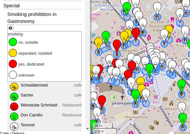Click red 'yes, dedicated' legend circle
Screen dimensions: 190x134
(13, 64)
